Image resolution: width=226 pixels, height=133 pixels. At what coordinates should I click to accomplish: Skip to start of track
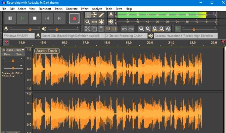[x=47, y=18]
